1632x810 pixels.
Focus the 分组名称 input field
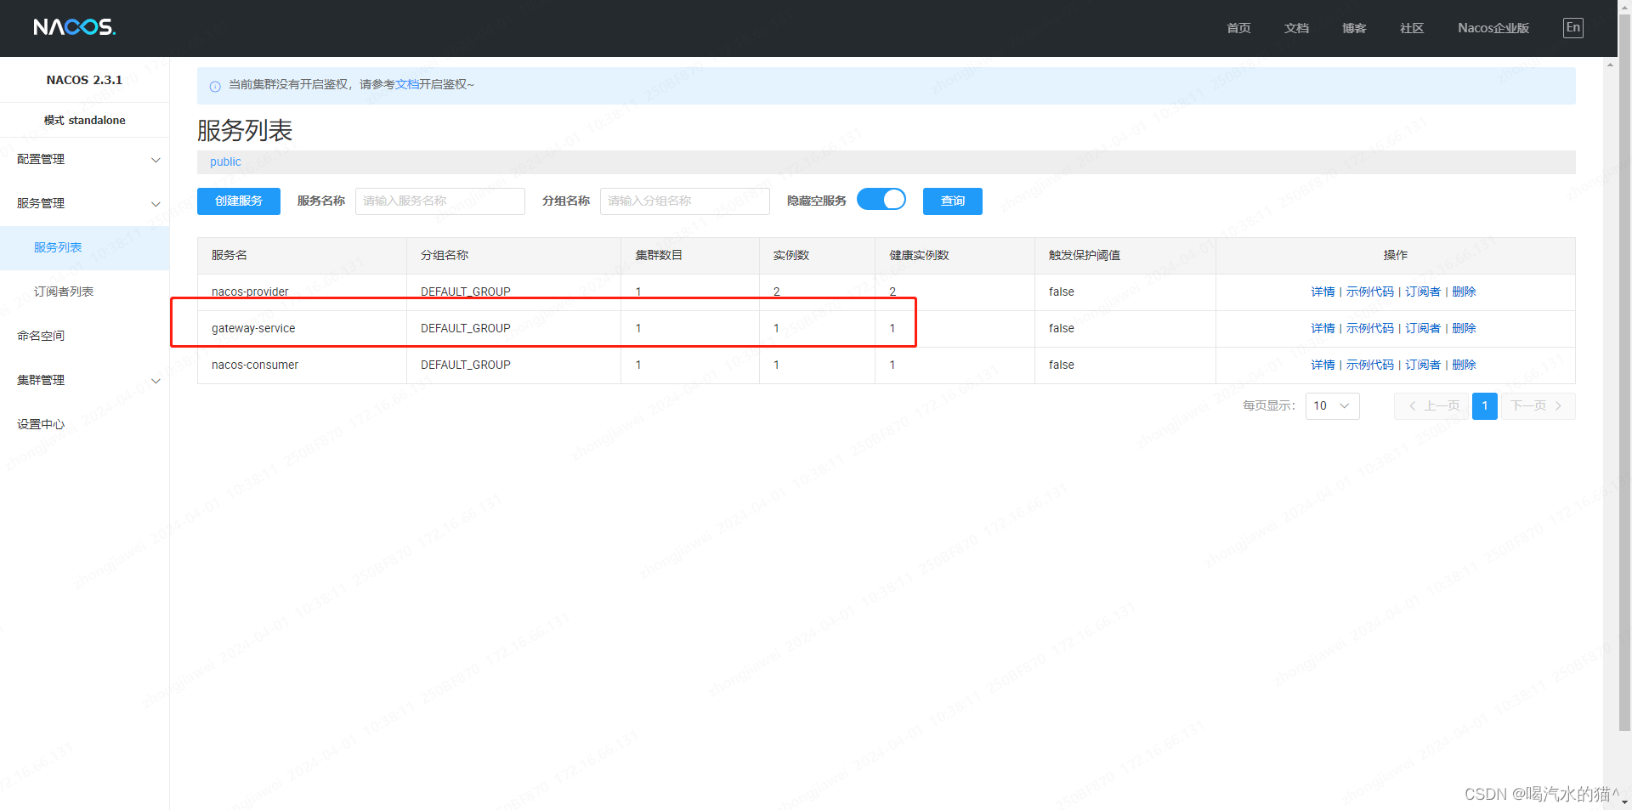click(685, 201)
